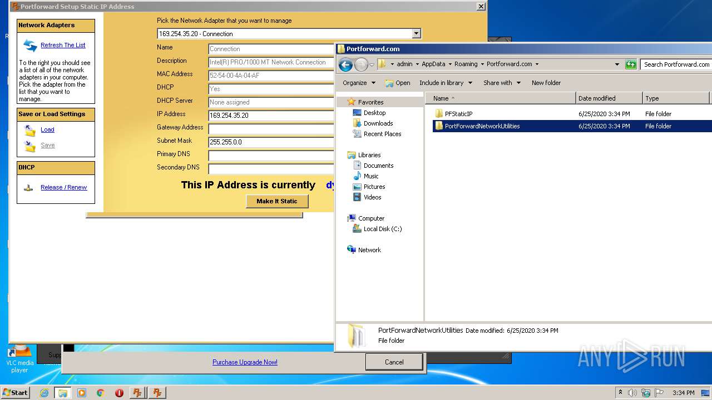Click the Search Portforward.com box

pyautogui.click(x=676, y=64)
